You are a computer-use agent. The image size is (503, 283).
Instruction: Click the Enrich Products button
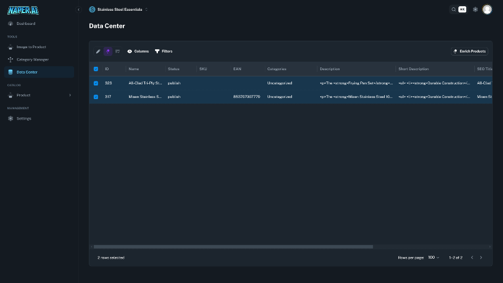469,52
